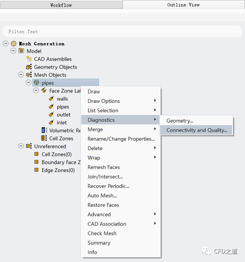Click the Geometry Objects icon
Screen dimensions: 245x262
pos(29,67)
